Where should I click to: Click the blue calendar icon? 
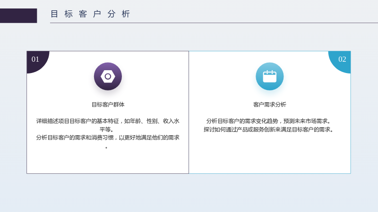(x=269, y=76)
